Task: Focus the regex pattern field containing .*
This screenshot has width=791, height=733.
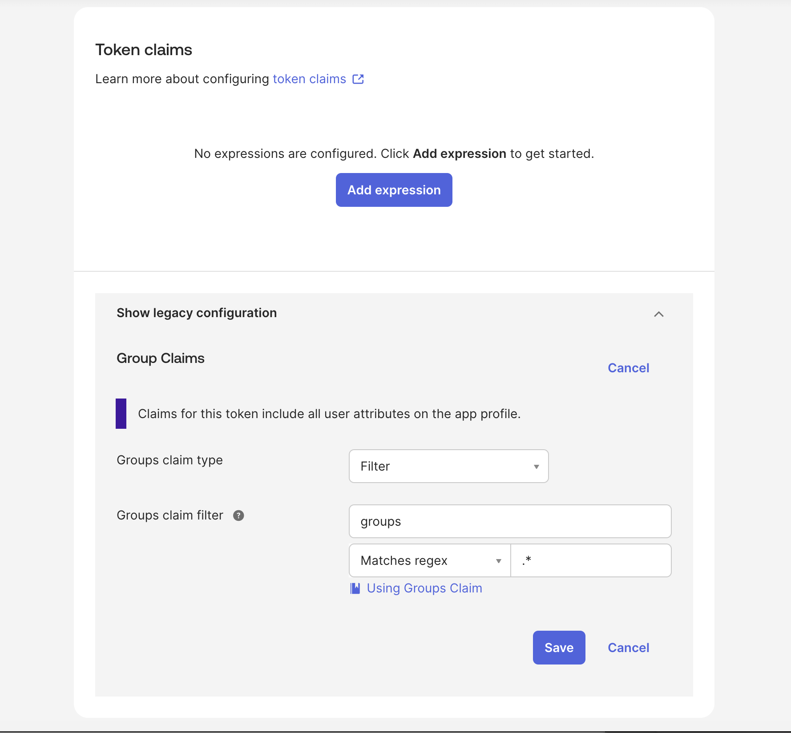Action: [x=591, y=560]
